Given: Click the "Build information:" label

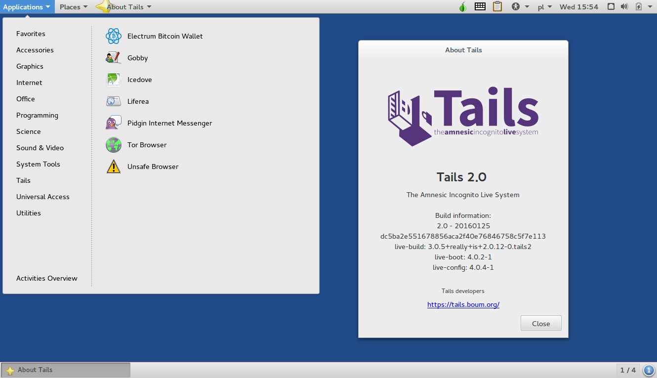Looking at the screenshot, I should (x=463, y=215).
